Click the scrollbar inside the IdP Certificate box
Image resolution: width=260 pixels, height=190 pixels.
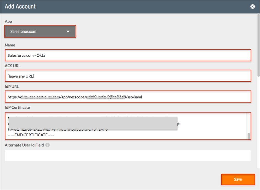[x=248, y=136]
